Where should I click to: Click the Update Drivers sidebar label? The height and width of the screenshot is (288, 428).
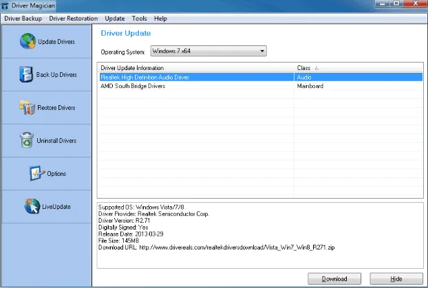(56, 42)
